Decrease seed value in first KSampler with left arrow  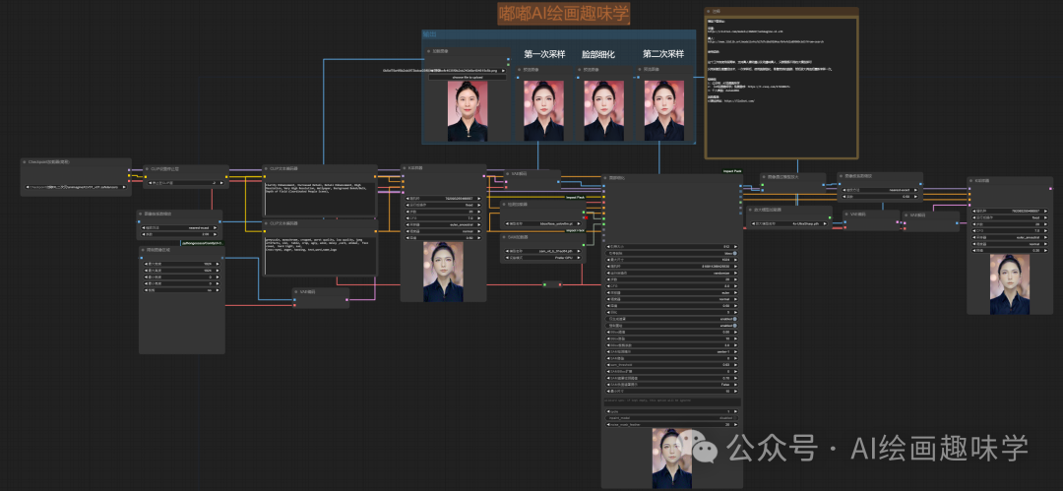point(408,200)
